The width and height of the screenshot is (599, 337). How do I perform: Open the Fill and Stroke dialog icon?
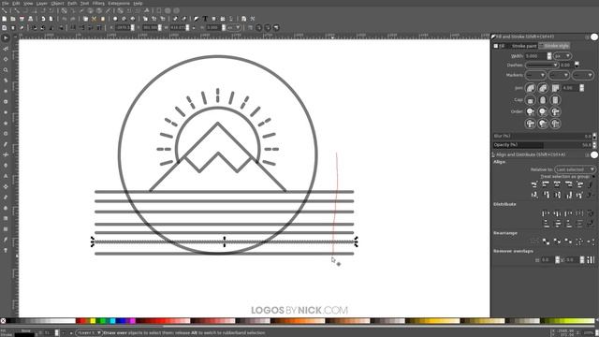point(196,19)
